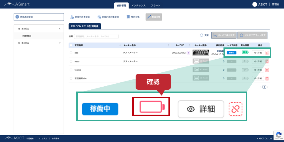Collapse the 第1ビル tree node
284x142 pixels.
pos(60,29)
